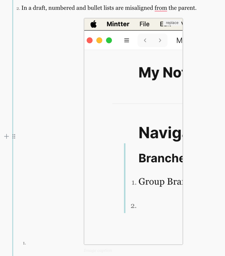
Task: Click the hamburger menu icon in the screenshot
Action: 127,40
